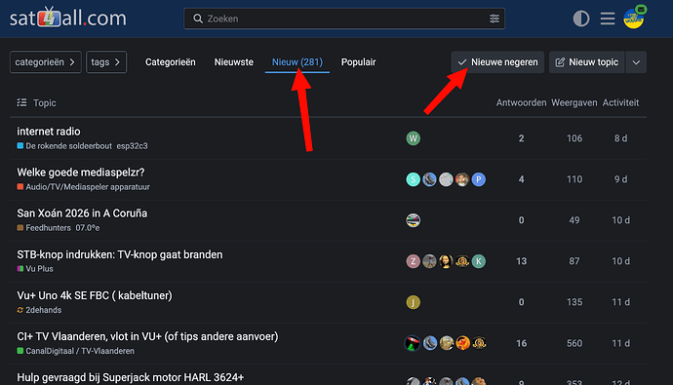Viewport: 673px width, 385px height.
Task: Click the J avatar on Vu+ Uno topic
Action: [413, 302]
